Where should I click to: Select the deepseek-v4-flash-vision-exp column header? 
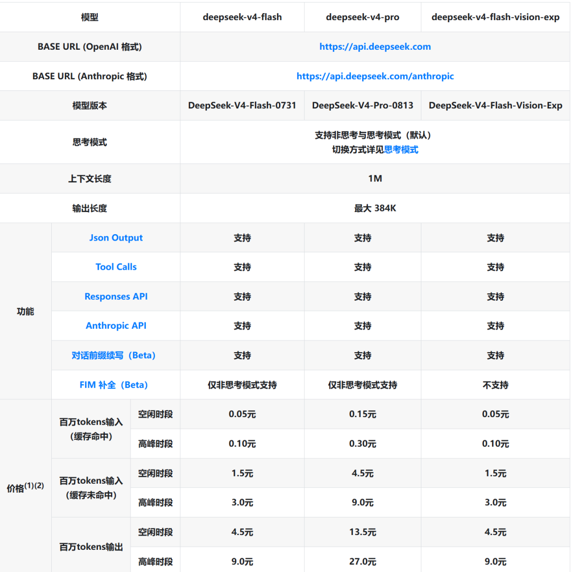point(495,17)
